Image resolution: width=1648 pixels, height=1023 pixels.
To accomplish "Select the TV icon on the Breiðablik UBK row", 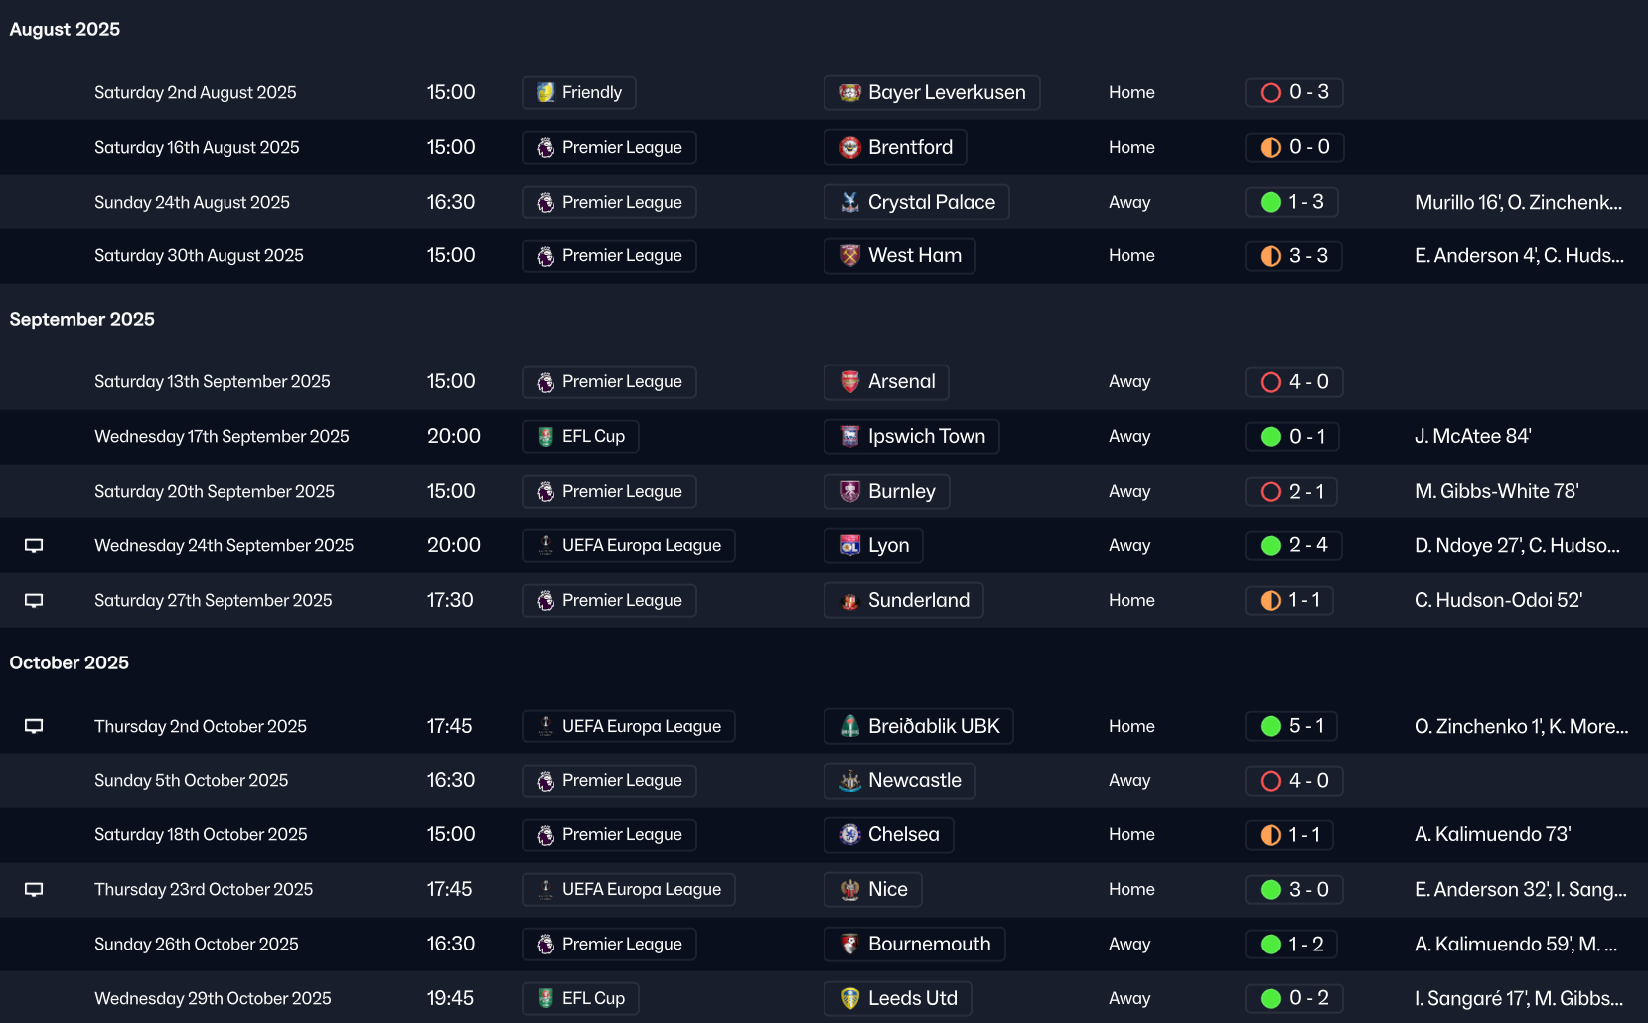I will click(34, 726).
